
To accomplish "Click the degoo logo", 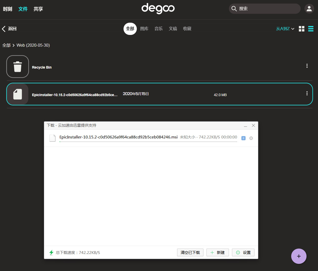I will [158, 8].
